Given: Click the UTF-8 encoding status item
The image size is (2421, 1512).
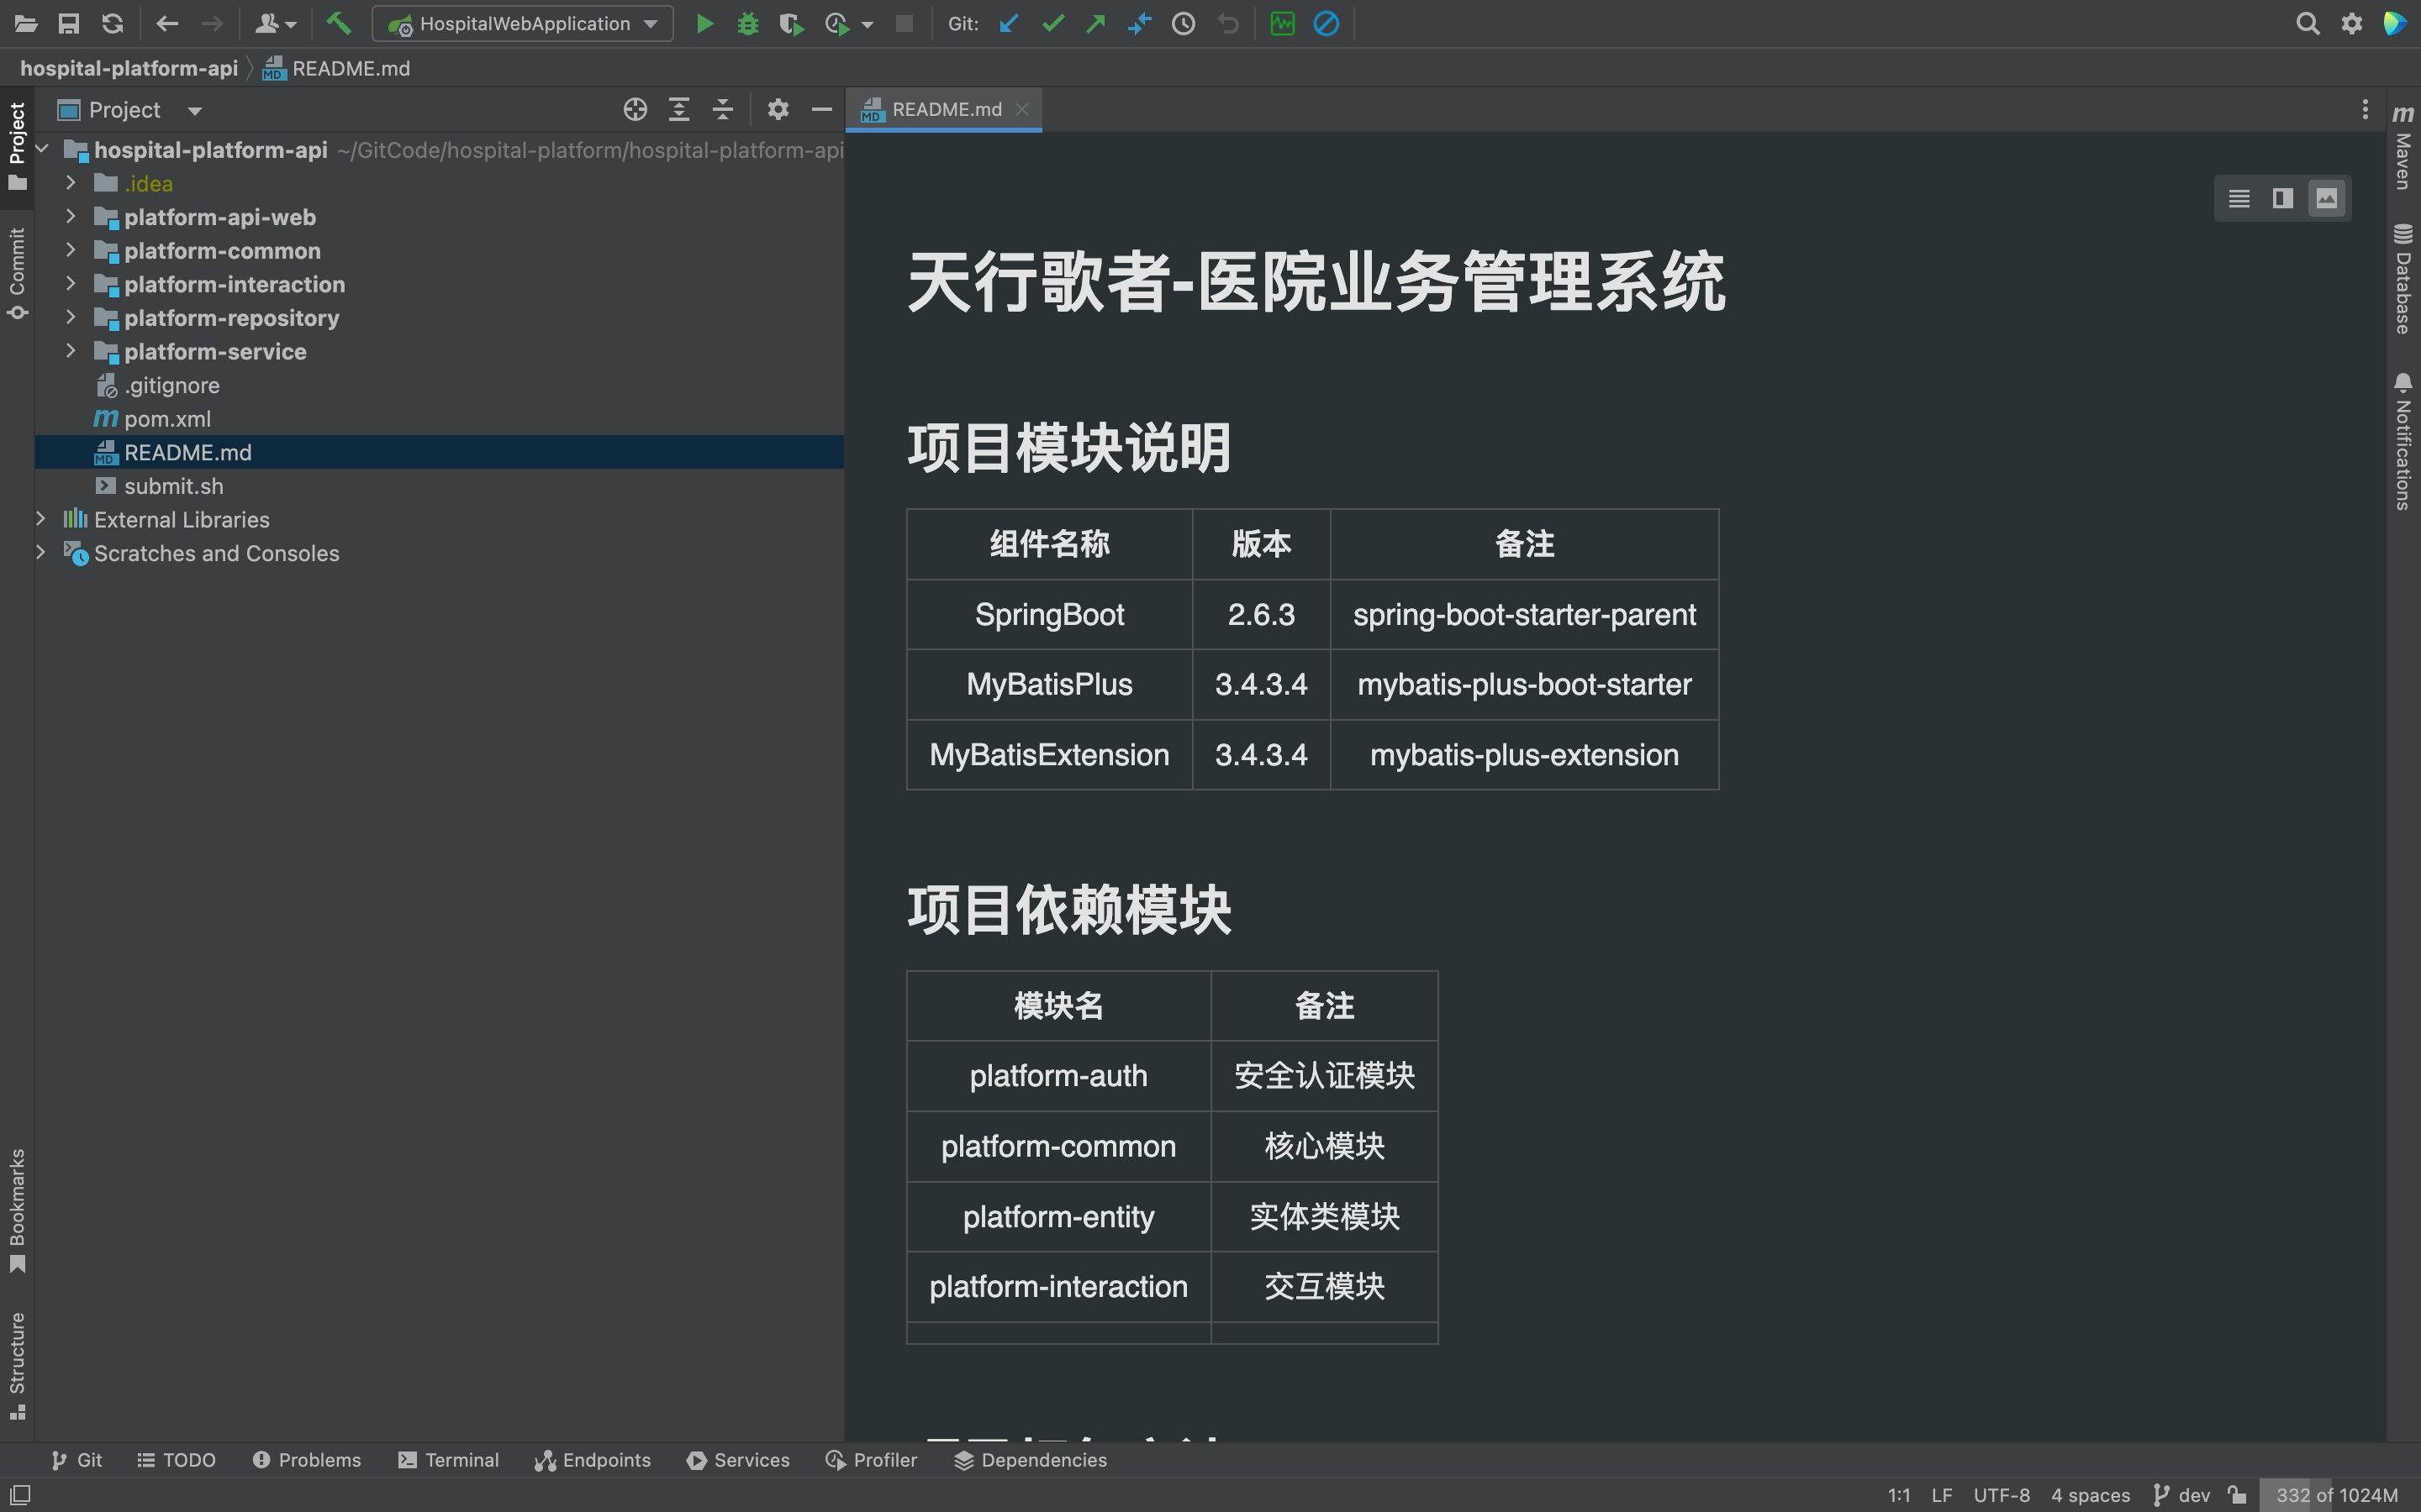Looking at the screenshot, I should point(2001,1495).
